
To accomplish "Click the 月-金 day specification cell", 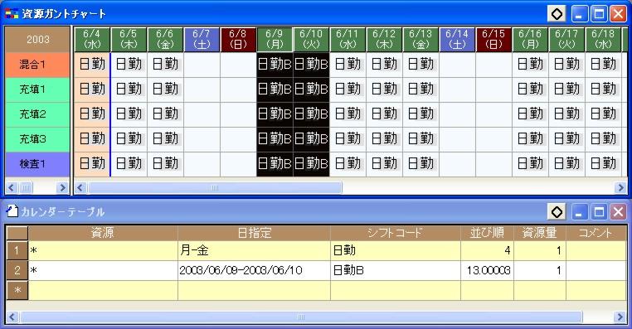I will [x=254, y=250].
